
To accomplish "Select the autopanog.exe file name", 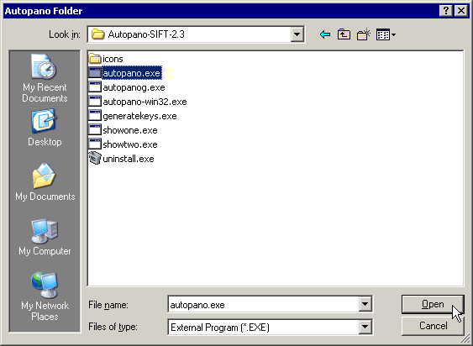I will pos(134,87).
